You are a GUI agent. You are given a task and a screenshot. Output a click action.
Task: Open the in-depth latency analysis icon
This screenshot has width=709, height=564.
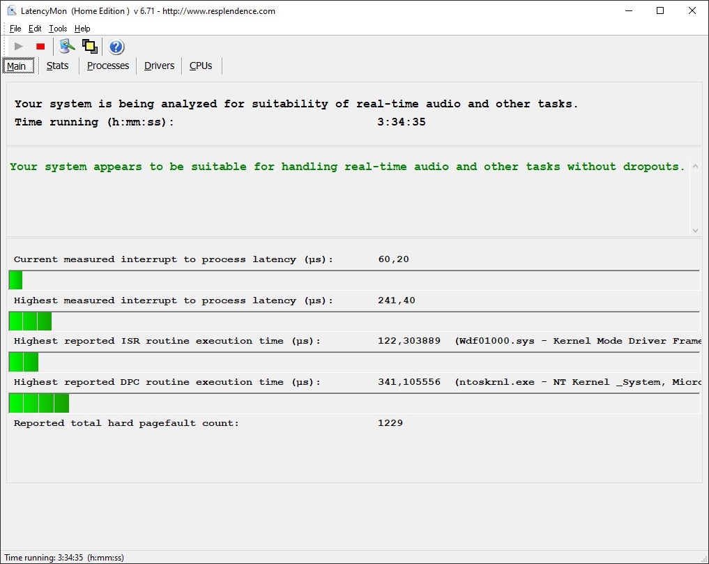click(x=67, y=47)
